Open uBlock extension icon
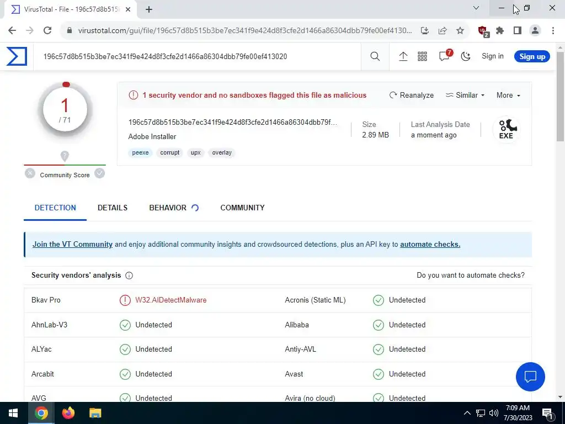Viewport: 565px width, 424px height. click(x=483, y=31)
